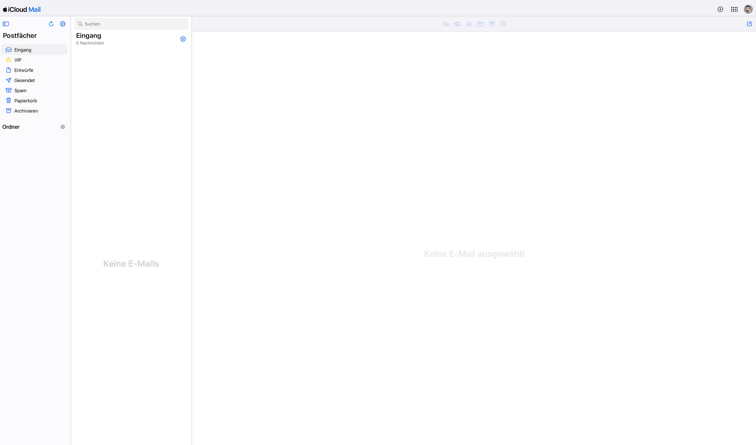Add a new folder with the plus next to Ordner
The height and width of the screenshot is (445, 756).
pos(63,127)
